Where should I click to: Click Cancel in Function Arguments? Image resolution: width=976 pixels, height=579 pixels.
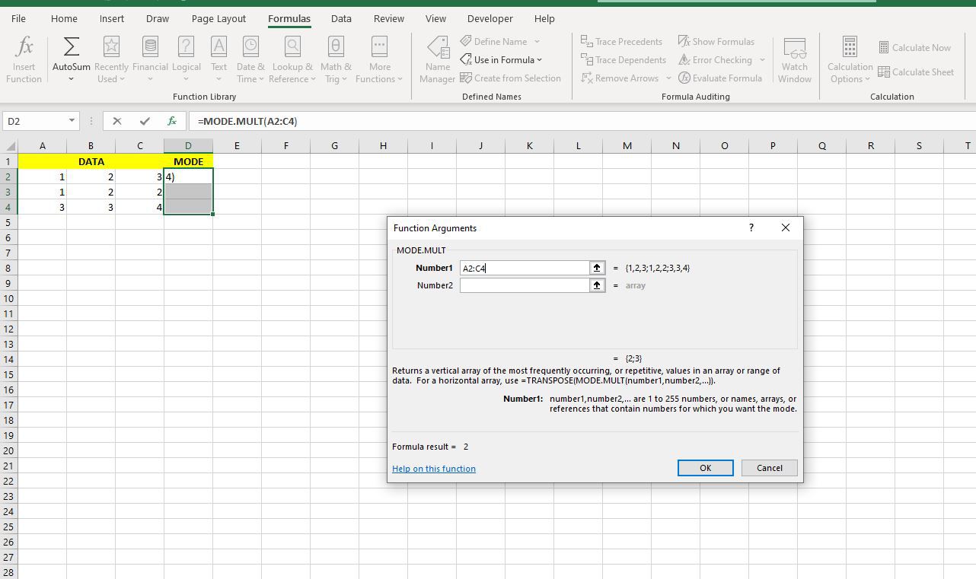(769, 468)
